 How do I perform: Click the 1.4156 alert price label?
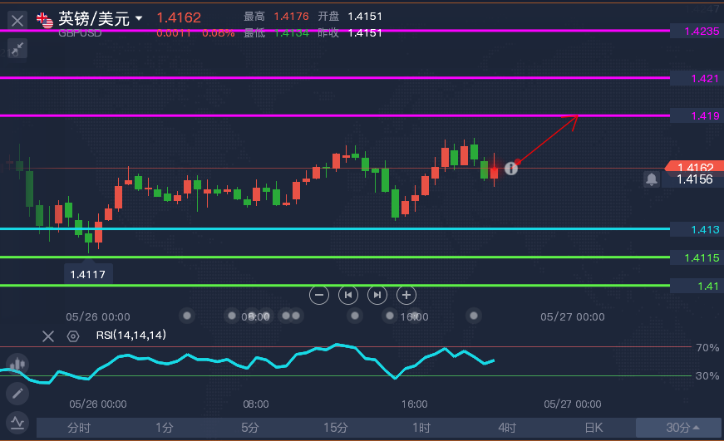coord(694,179)
